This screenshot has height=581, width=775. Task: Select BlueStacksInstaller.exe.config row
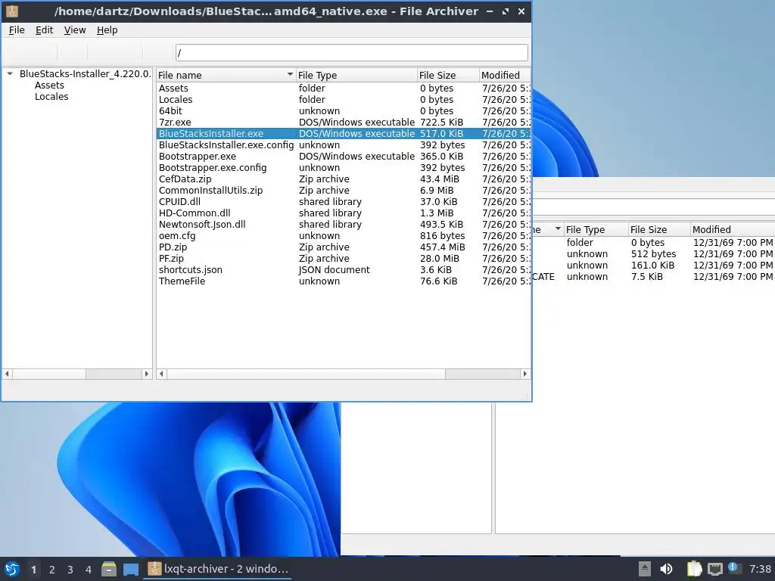[344, 144]
